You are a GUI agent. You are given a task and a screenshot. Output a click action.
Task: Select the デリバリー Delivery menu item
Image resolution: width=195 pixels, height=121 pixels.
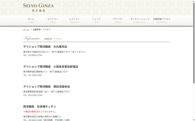[118, 20]
